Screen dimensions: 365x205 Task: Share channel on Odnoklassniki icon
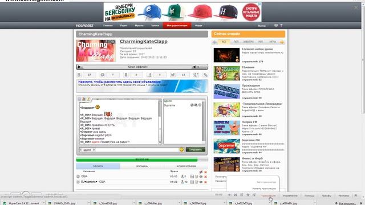125,75
